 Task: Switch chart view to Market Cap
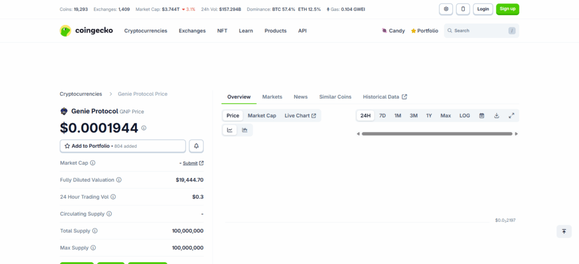coord(262,116)
